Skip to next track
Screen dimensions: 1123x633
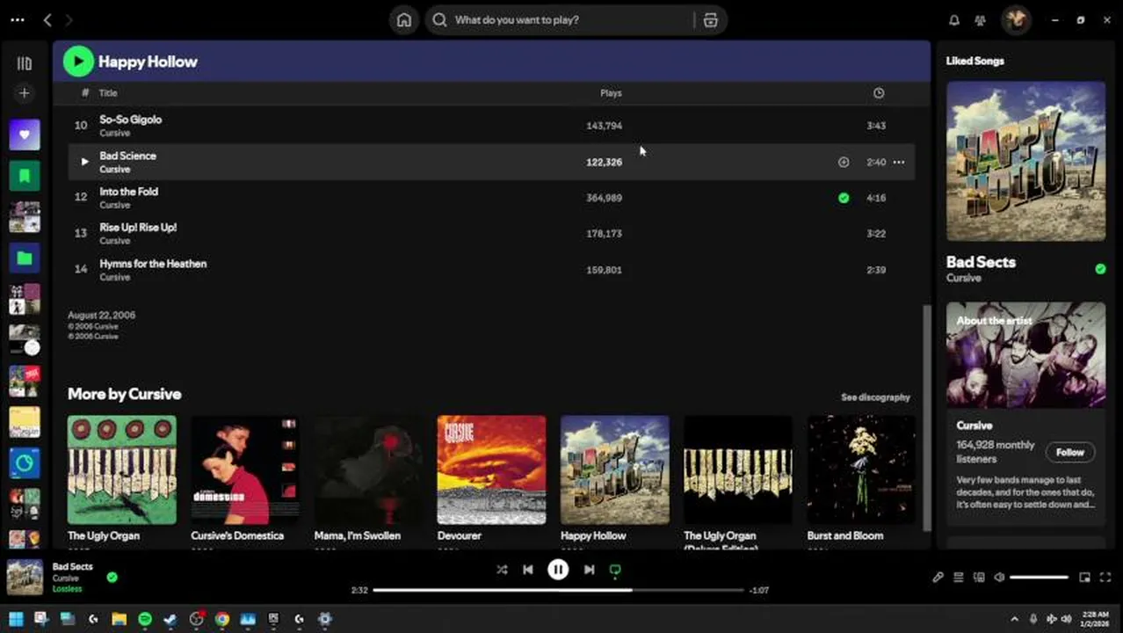[589, 570]
